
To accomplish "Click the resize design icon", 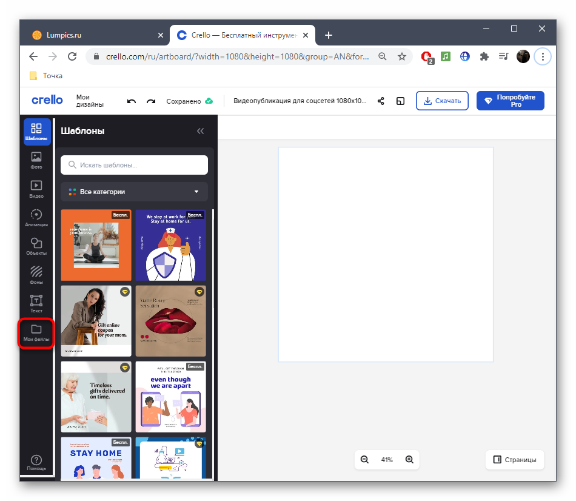I will pyautogui.click(x=400, y=101).
